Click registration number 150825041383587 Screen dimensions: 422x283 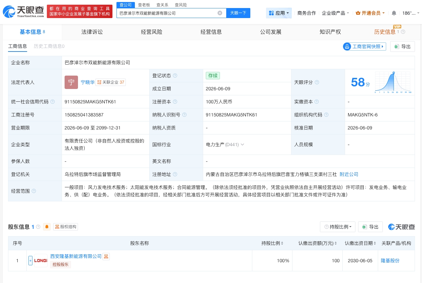tap(84, 115)
